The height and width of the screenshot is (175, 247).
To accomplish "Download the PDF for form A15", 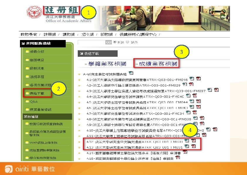I will pos(178,157).
